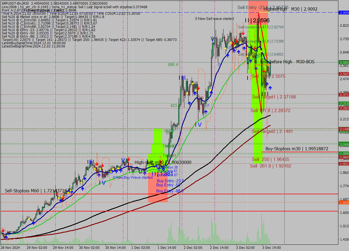349x251 pixels.
Task: Click the 'Sell correction 87.5 | 2.82704' label
Action: [261, 27]
